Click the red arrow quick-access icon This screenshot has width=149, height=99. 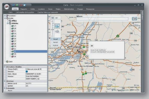(21, 5)
